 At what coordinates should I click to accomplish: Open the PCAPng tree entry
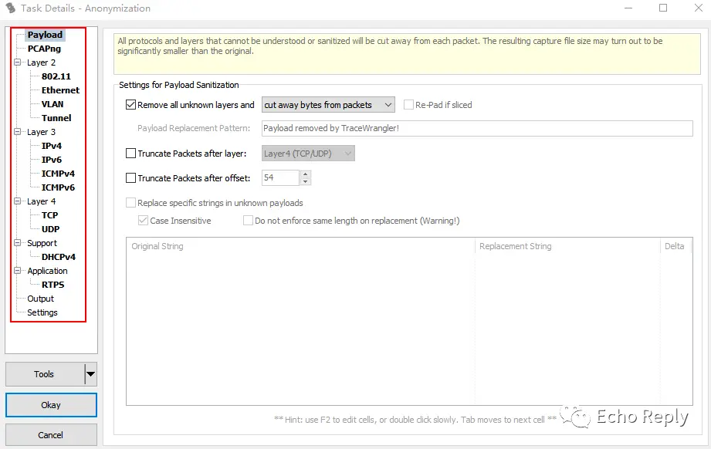[44, 49]
